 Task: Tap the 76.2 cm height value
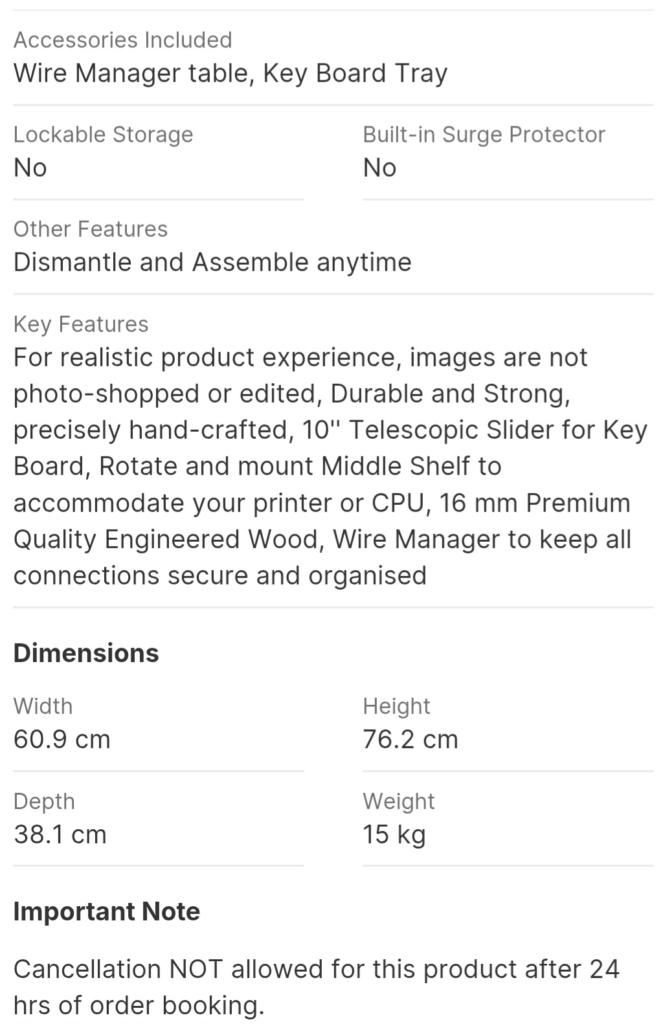click(411, 739)
